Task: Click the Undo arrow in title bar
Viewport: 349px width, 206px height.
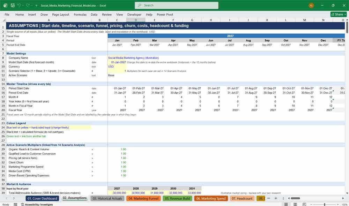Action: 19,5
